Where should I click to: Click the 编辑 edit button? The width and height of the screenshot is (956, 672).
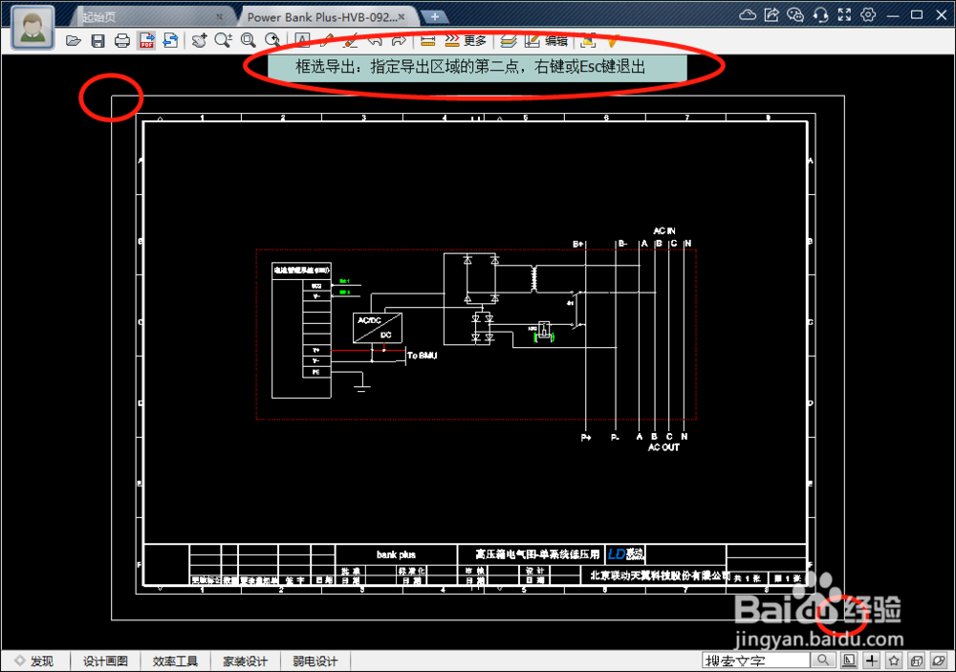point(546,41)
